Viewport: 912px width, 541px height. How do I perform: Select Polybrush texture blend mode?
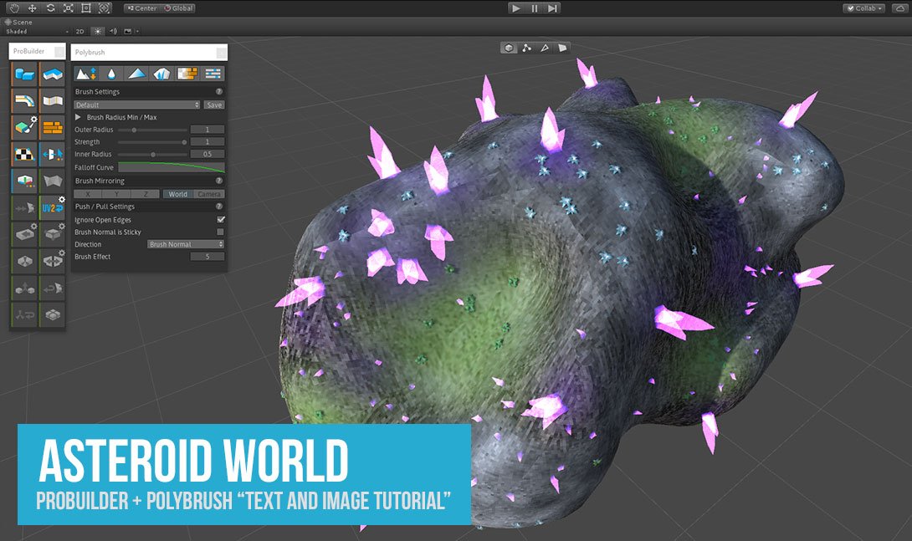[187, 74]
